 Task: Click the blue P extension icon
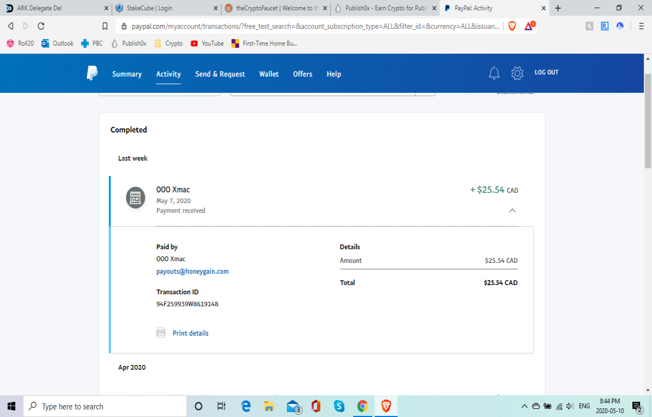tap(604, 26)
